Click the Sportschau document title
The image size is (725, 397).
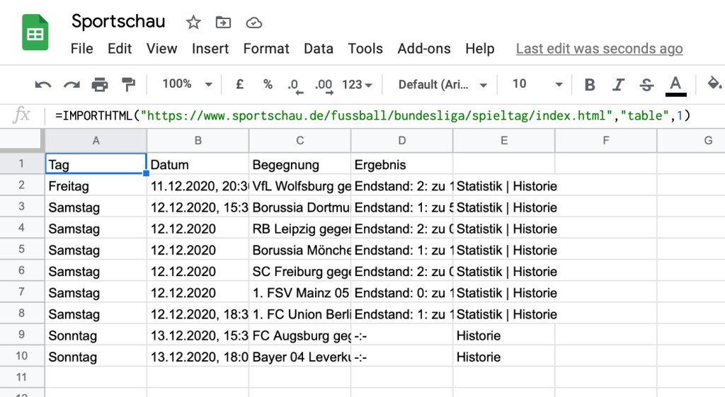click(118, 21)
